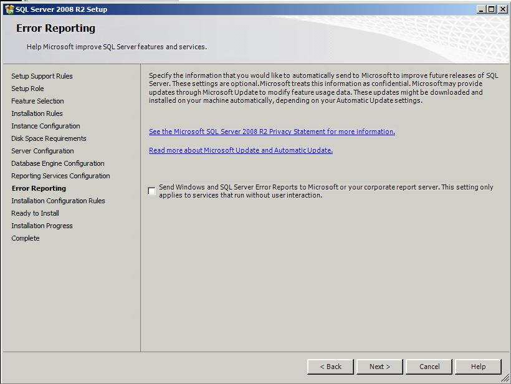Enable sending error reports to Microsoft checkbox
The width and height of the screenshot is (511, 384).
coord(151,191)
